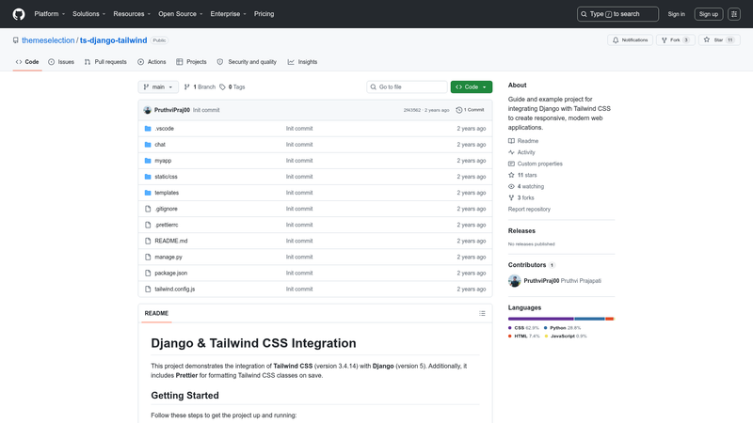Open the myapp folder icon
Image resolution: width=753 pixels, height=423 pixels.
pyautogui.click(x=148, y=161)
